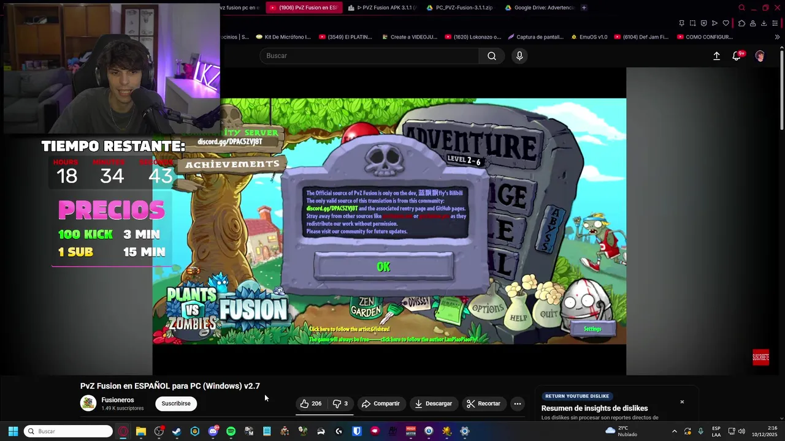Open the Fusioneros channel avatar
785x441 pixels.
point(88,403)
